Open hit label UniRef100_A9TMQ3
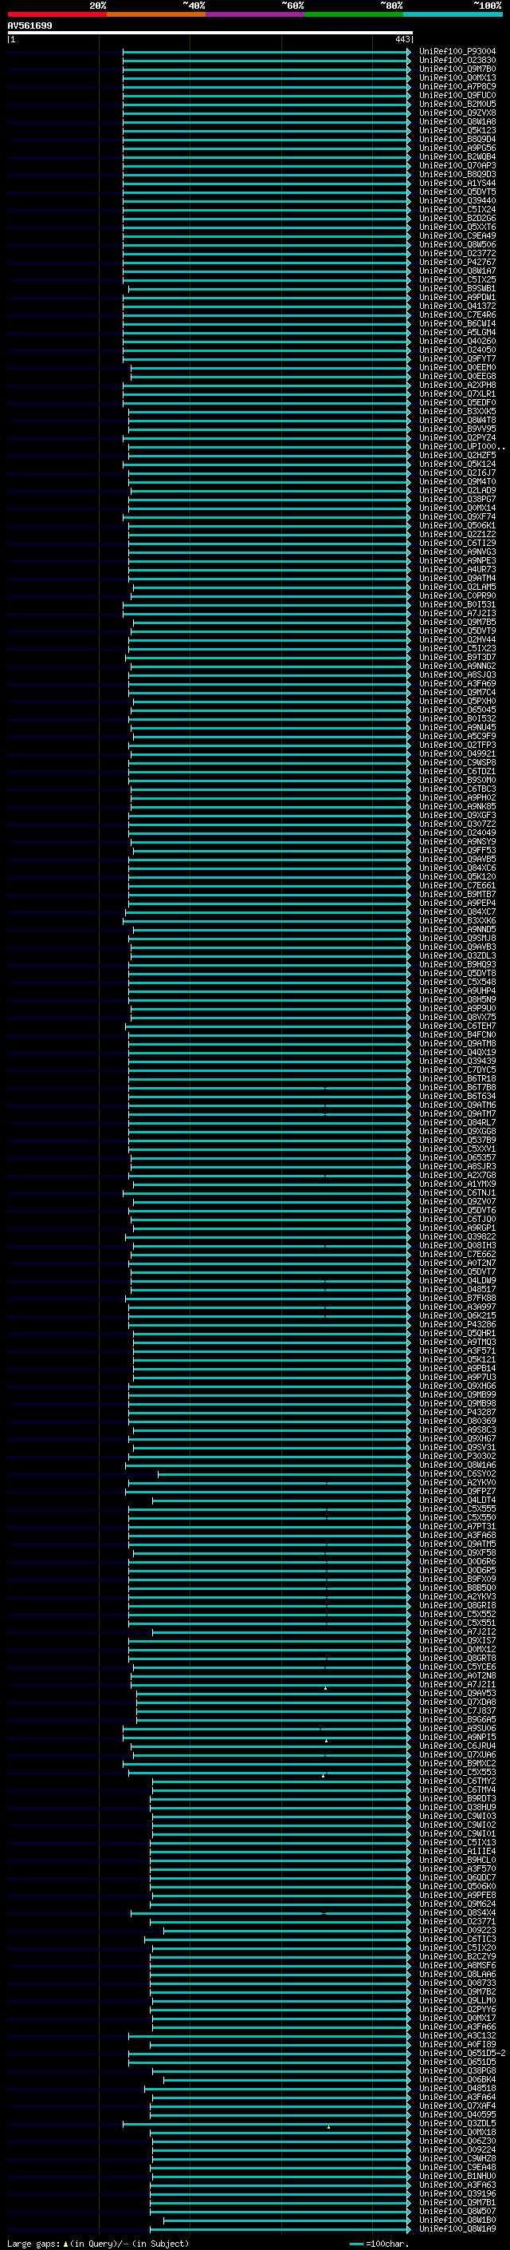The image size is (510, 2250). pyautogui.click(x=457, y=1342)
